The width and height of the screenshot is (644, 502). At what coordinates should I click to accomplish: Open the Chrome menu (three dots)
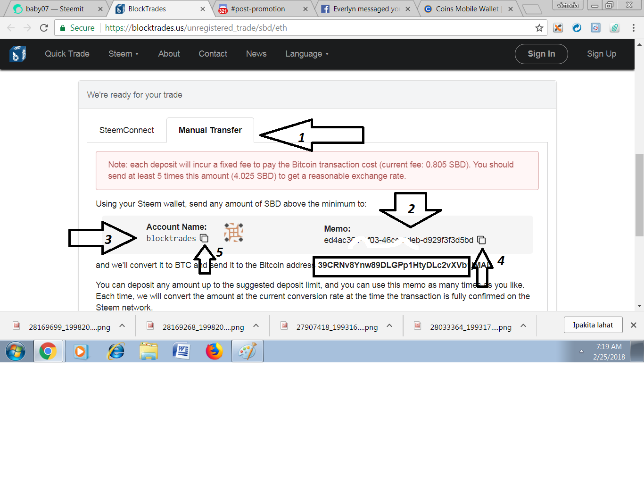pos(634,28)
